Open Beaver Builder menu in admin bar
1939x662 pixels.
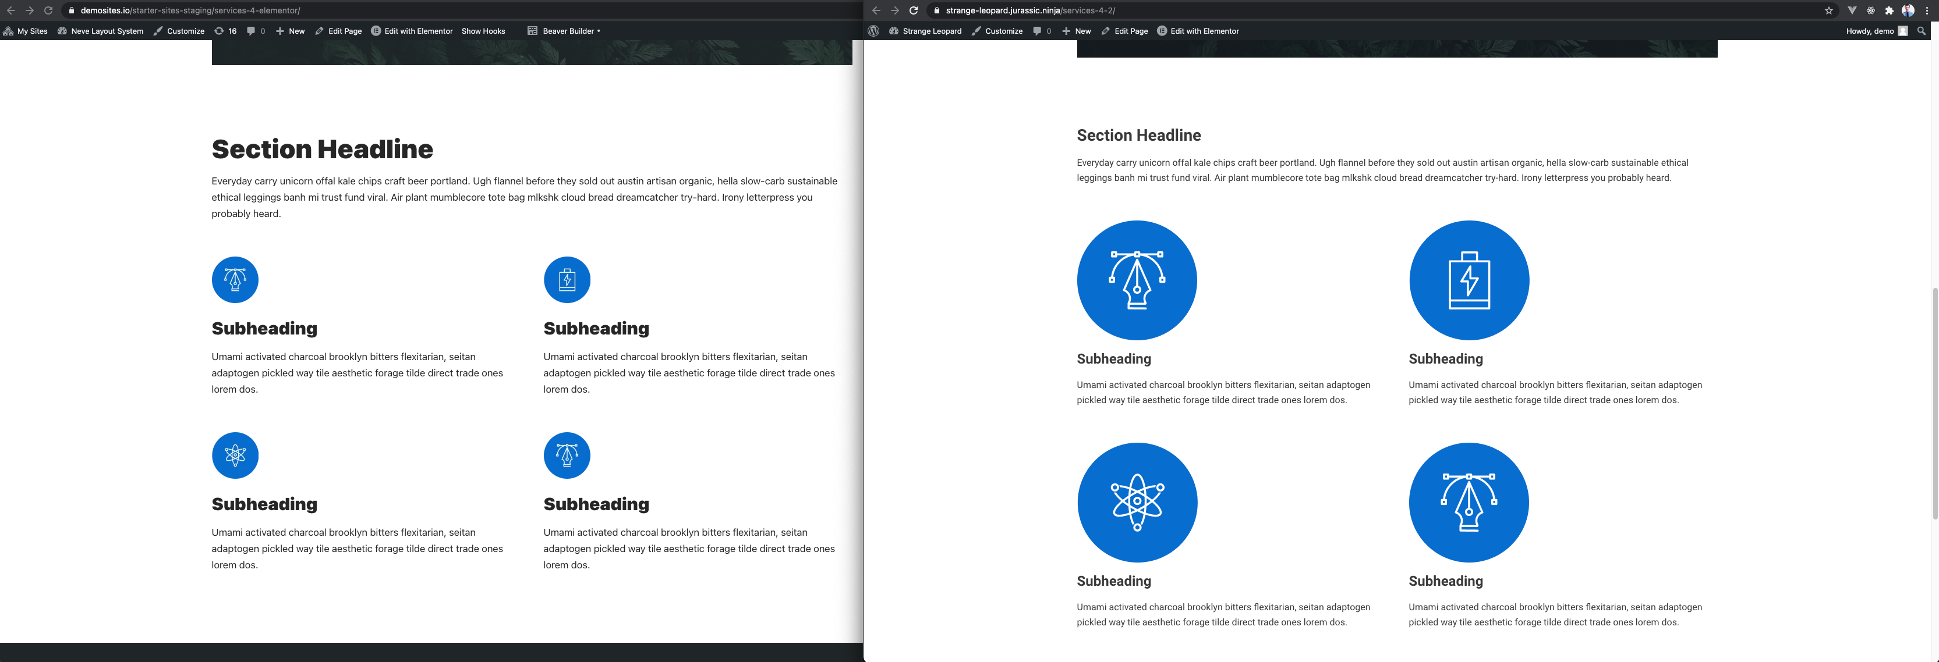(564, 31)
